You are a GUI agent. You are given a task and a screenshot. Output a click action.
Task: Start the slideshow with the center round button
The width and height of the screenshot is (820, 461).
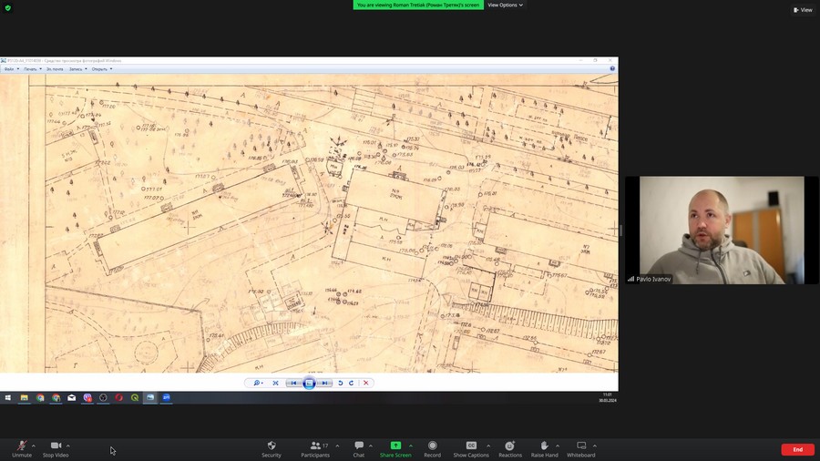click(309, 384)
